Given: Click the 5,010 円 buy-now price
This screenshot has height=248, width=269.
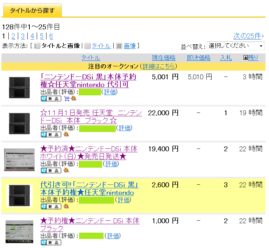Looking at the screenshot, I should (200, 77).
